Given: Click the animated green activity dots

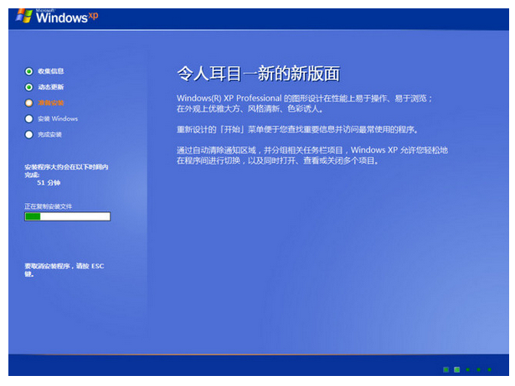Looking at the screenshot, I should [467, 369].
